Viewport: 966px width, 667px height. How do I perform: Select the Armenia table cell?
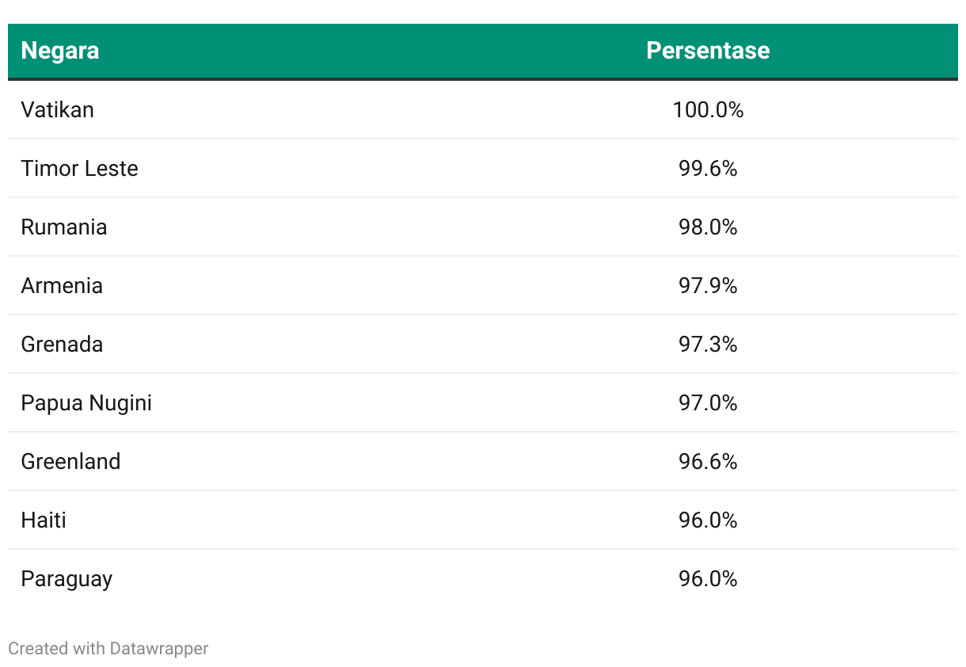pyautogui.click(x=62, y=285)
